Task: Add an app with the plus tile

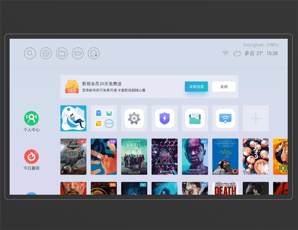Action: [x=256, y=118]
